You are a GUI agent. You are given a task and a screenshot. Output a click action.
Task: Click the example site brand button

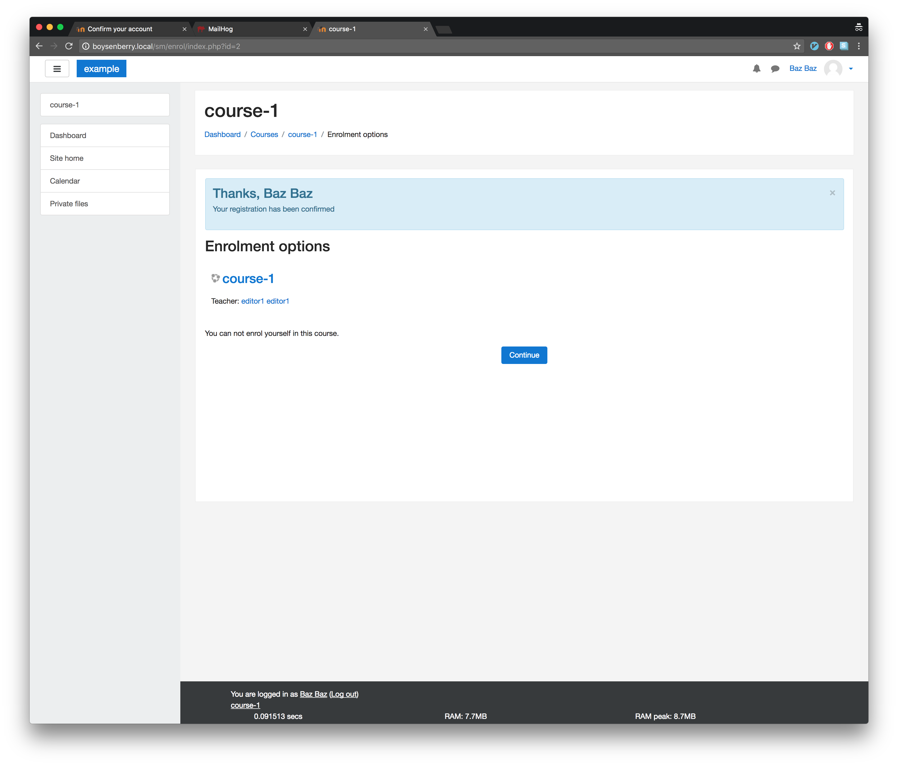point(102,69)
